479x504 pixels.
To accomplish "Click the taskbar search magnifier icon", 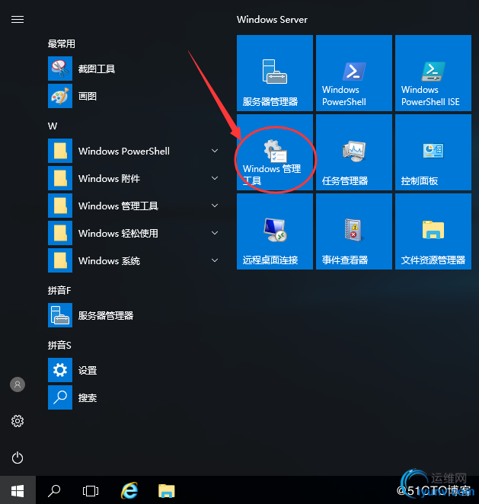I will point(53,490).
